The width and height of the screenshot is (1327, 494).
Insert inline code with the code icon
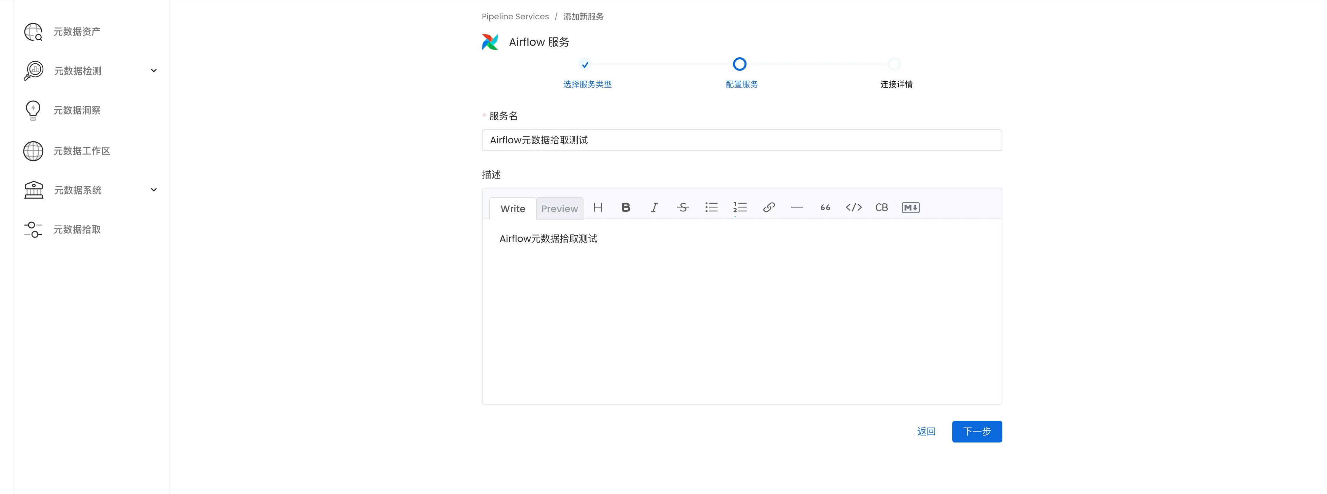[854, 208]
